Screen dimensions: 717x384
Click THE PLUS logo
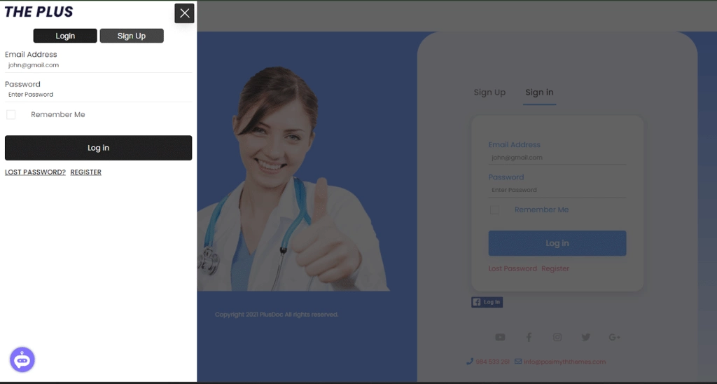point(39,12)
